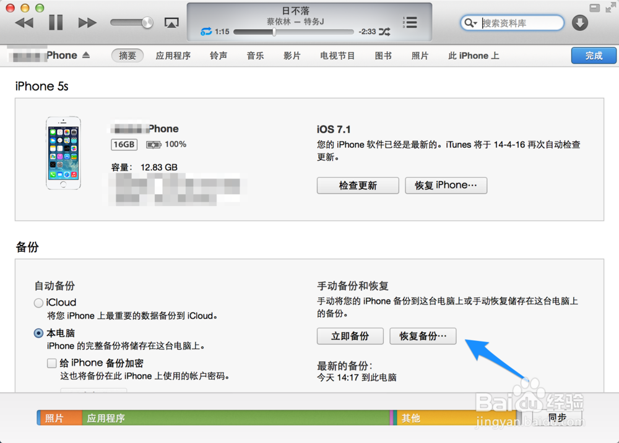Click the iPhone 5s device image
This screenshot has width=619, height=443.
pyautogui.click(x=63, y=153)
